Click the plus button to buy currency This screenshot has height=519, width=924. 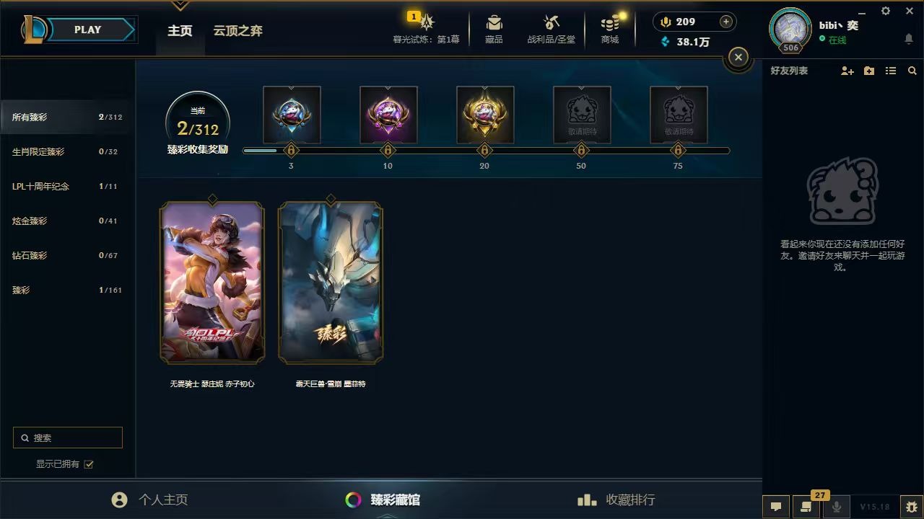point(726,22)
